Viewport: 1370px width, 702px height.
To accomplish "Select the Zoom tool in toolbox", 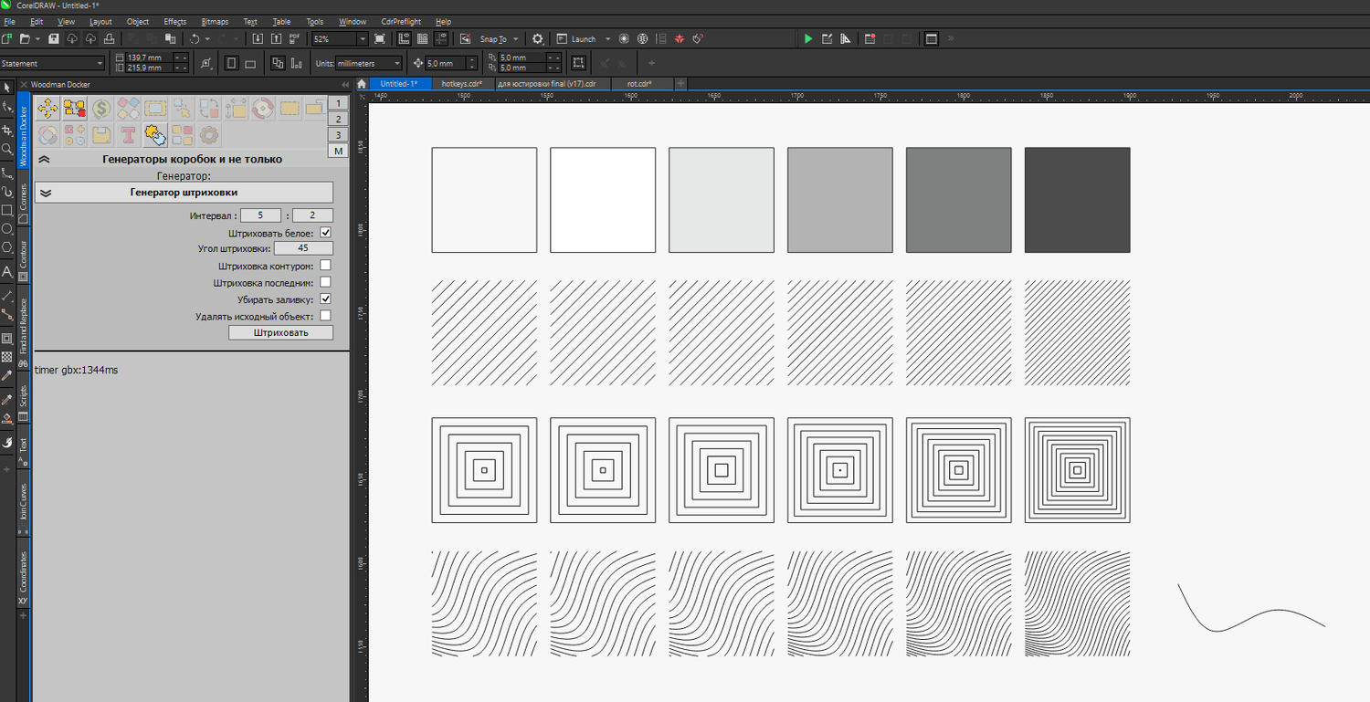I will pos(7,148).
